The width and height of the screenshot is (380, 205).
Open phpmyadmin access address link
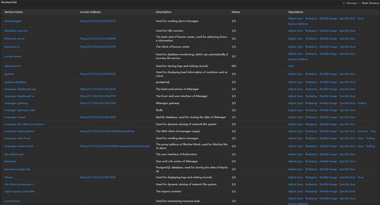point(107,131)
